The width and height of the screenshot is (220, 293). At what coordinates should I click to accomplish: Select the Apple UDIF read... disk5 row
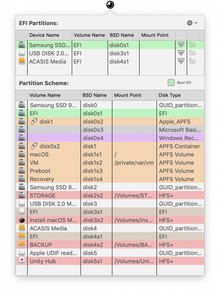(110, 253)
